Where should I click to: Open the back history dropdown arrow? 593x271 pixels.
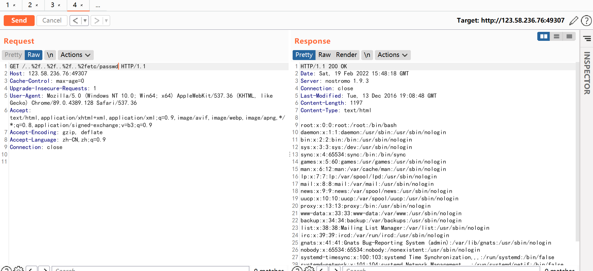pyautogui.click(x=85, y=21)
